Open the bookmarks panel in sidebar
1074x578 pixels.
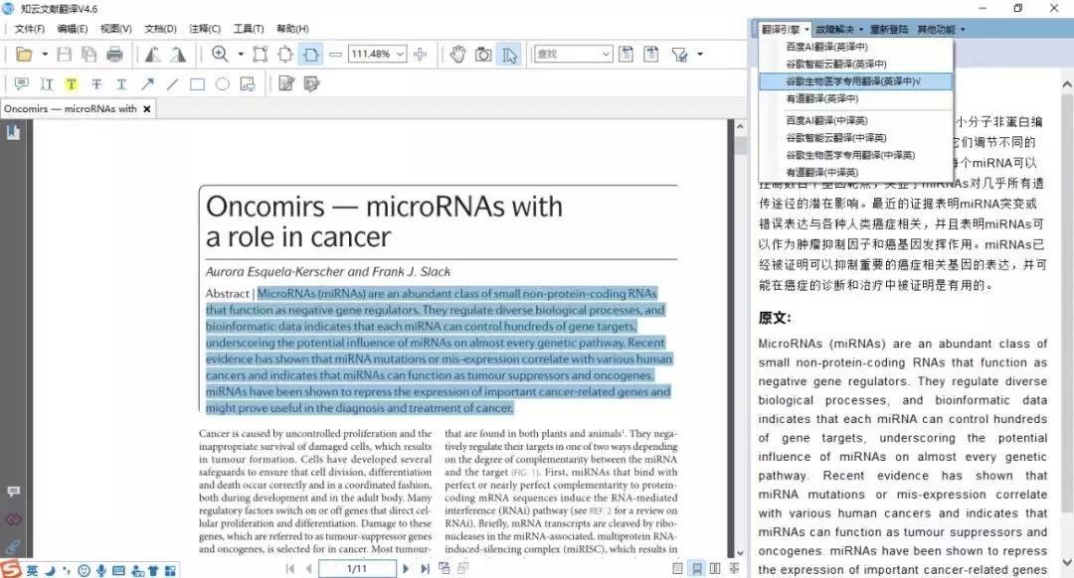pyautogui.click(x=13, y=132)
